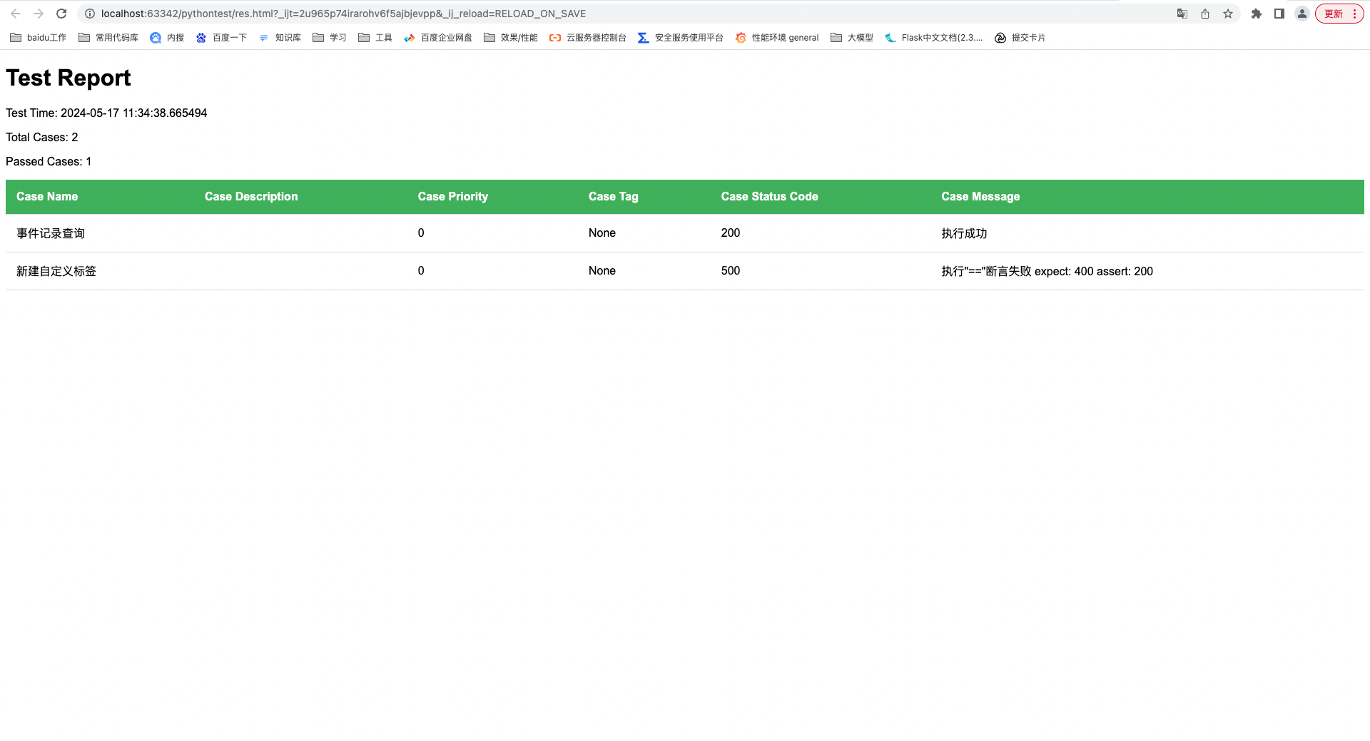
Task: Select the Case Status Code column header
Action: 769,197
